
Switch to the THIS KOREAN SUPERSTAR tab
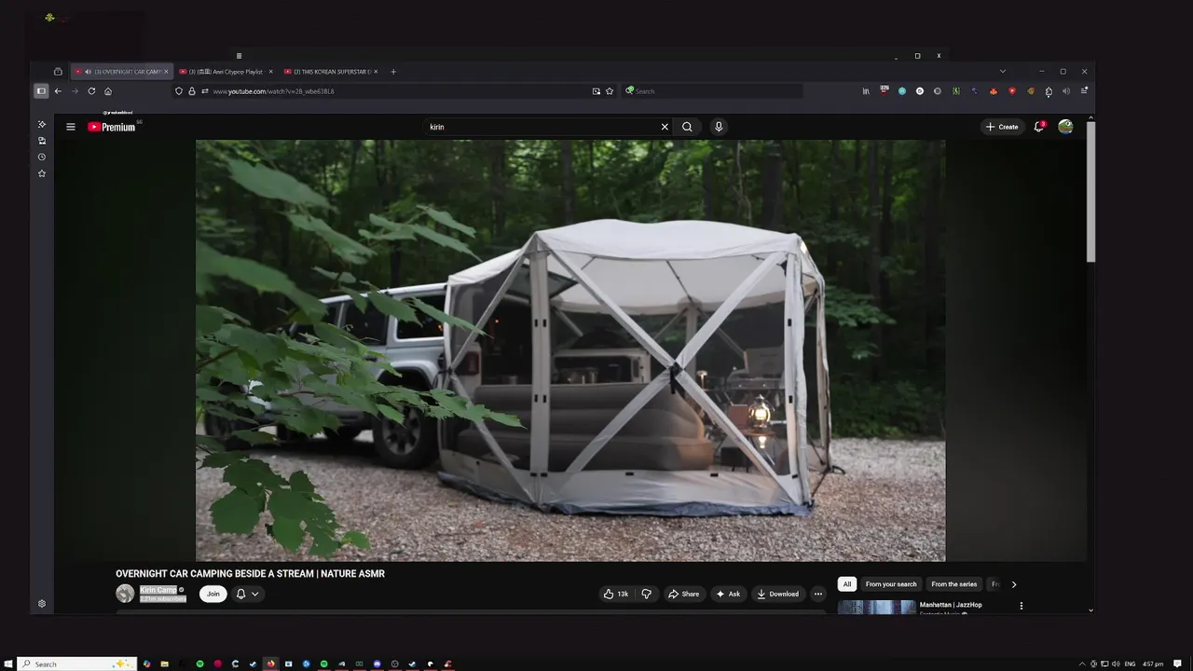coord(331,72)
